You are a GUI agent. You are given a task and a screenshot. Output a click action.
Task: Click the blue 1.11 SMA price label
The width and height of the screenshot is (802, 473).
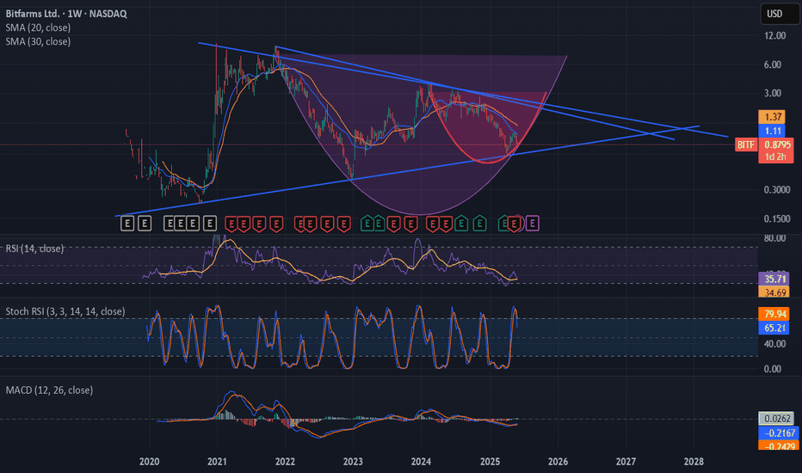[x=773, y=131]
